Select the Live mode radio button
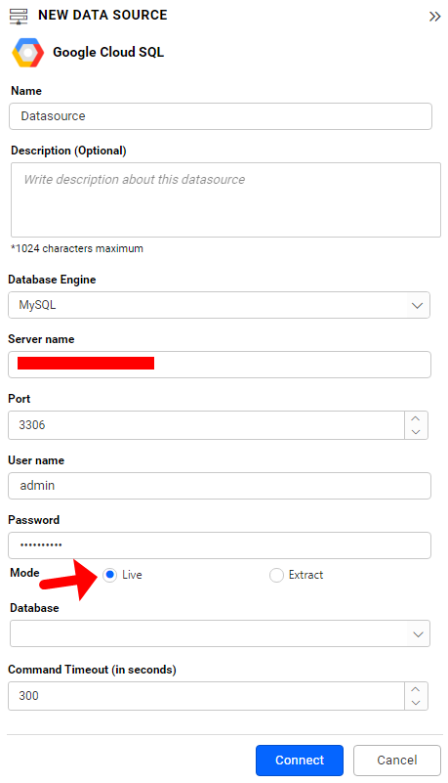 [x=110, y=575]
